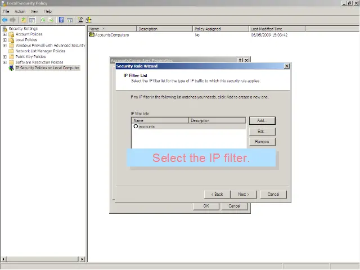Expand the Public Key Policies node
The width and height of the screenshot is (360, 270).
pos(5,57)
